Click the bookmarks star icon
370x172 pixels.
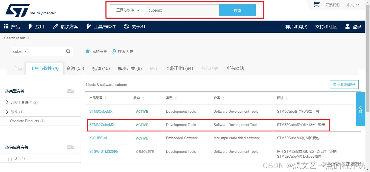(x=87, y=51)
